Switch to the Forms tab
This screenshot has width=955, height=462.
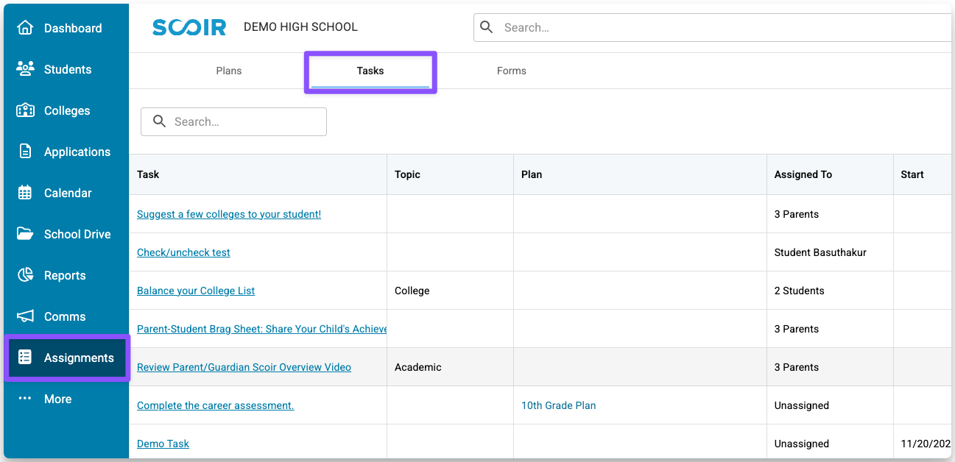pos(511,71)
